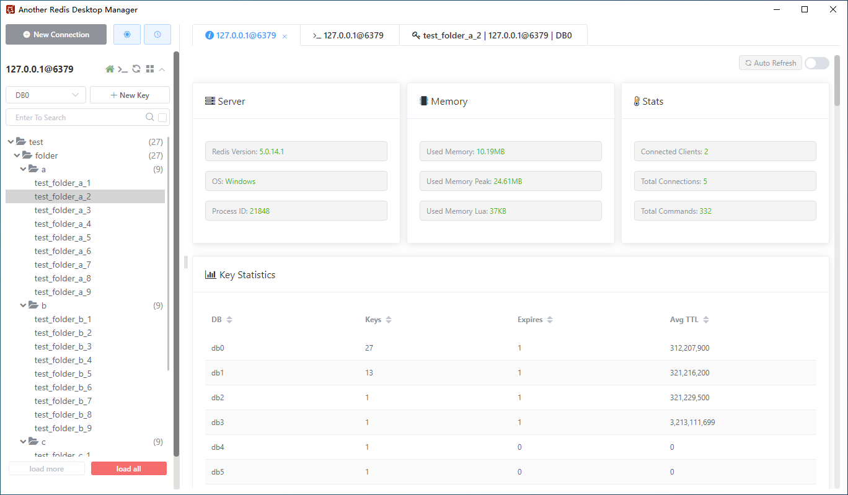Click the key list vertical scrollbar
The width and height of the screenshot is (848, 495).
(169, 254)
